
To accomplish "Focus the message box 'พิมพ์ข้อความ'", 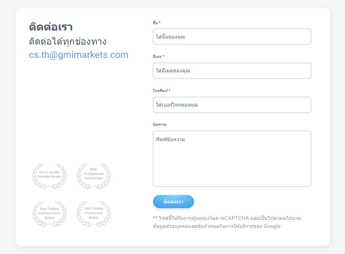I will click(232, 158).
